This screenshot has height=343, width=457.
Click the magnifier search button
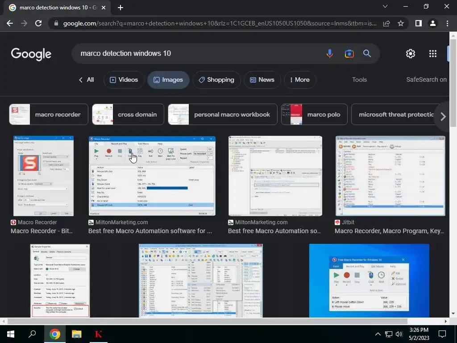coord(367,54)
